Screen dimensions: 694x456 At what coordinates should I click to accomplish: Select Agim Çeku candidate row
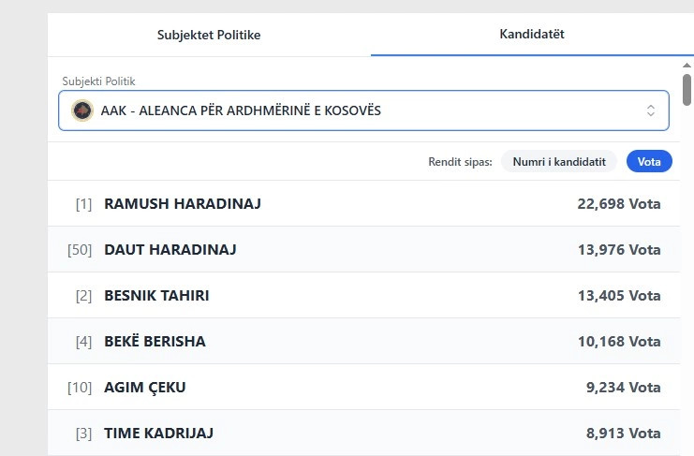pyautogui.click(x=363, y=387)
